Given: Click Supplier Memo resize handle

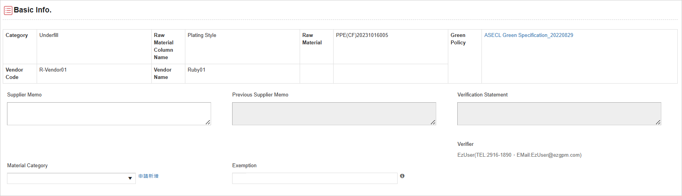Looking at the screenshot, I should [x=208, y=122].
